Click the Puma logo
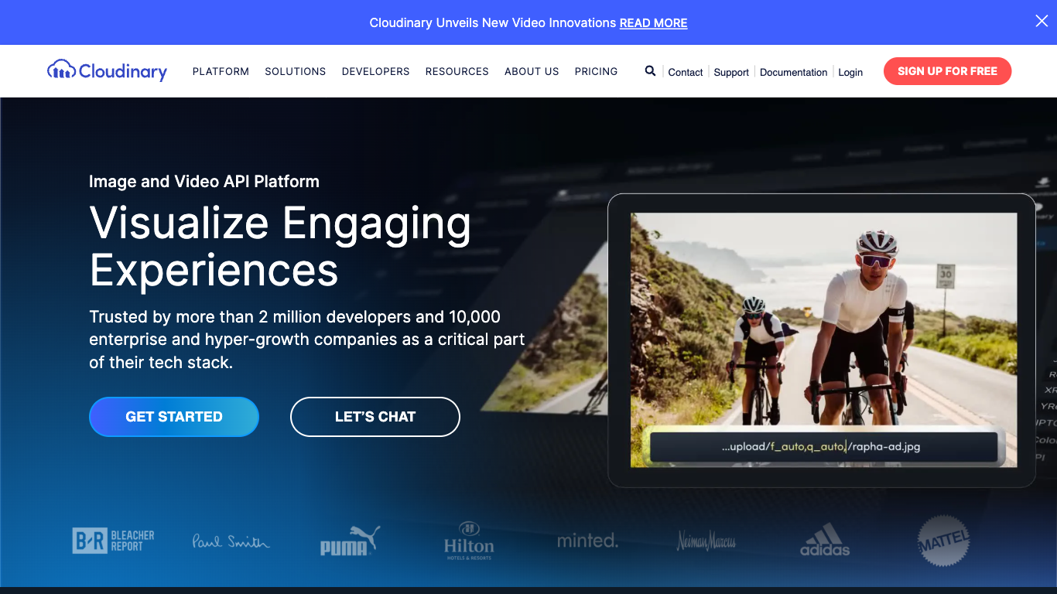Screen dimensions: 1057x594 point(350,541)
